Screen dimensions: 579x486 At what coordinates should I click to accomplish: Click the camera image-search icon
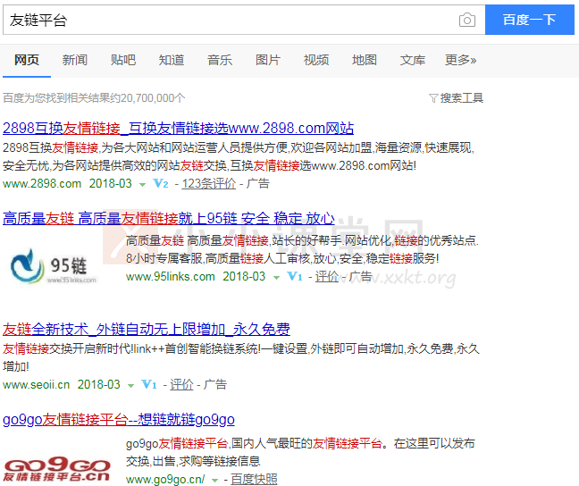coord(466,20)
